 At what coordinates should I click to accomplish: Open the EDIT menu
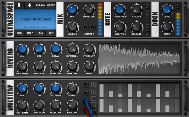coord(51,33)
